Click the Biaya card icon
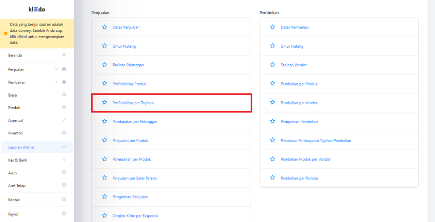Image resolution: width=435 pixels, height=222 pixels. (x=64, y=94)
